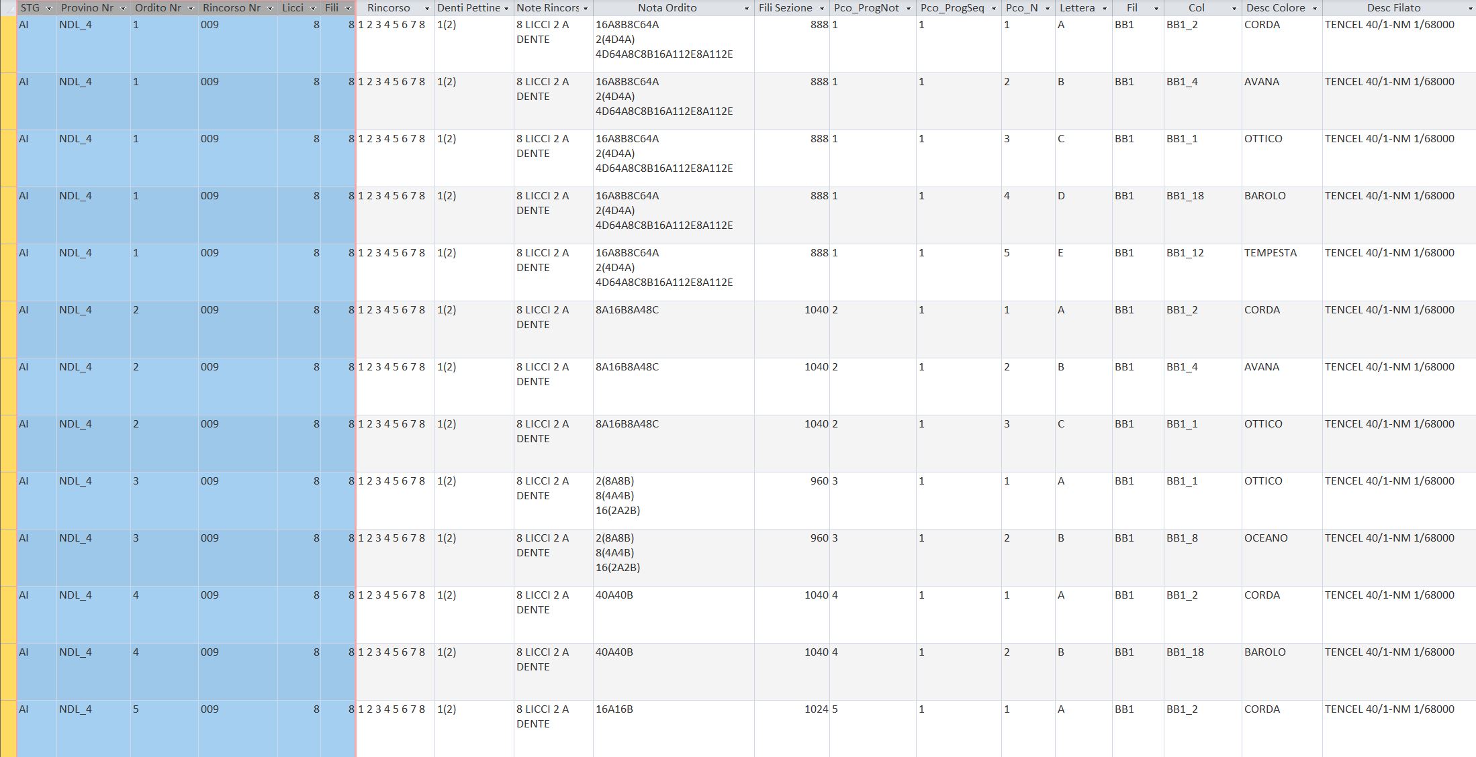The image size is (1476, 757).
Task: Select the Desc Filato column header
Action: [x=1393, y=8]
